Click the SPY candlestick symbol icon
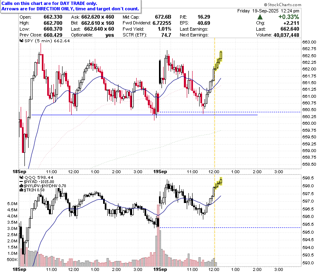This screenshot has width=323, height=273. click(x=22, y=41)
